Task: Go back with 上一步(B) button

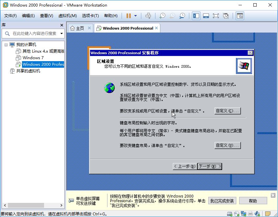Action: [x=185, y=166]
